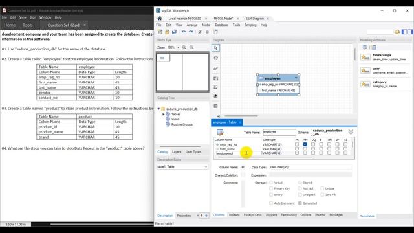
Task: Open Properties tab below description editor
Action: [x=184, y=216]
